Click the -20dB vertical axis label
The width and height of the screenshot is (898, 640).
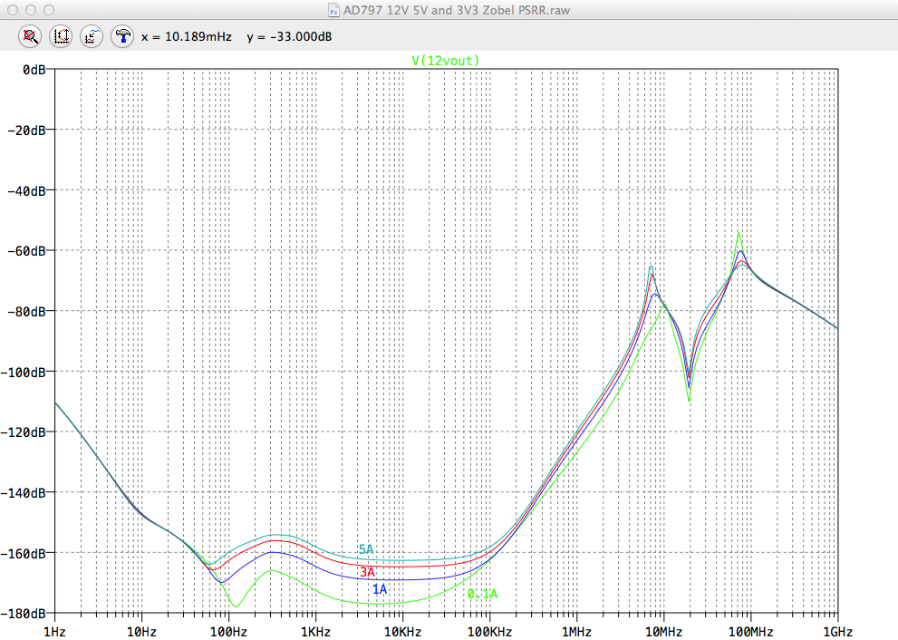pos(26,131)
